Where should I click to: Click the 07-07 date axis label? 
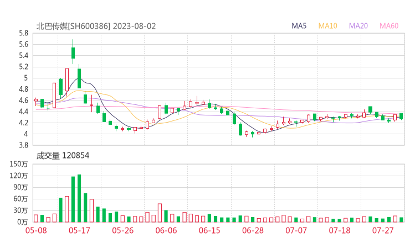(296, 230)
